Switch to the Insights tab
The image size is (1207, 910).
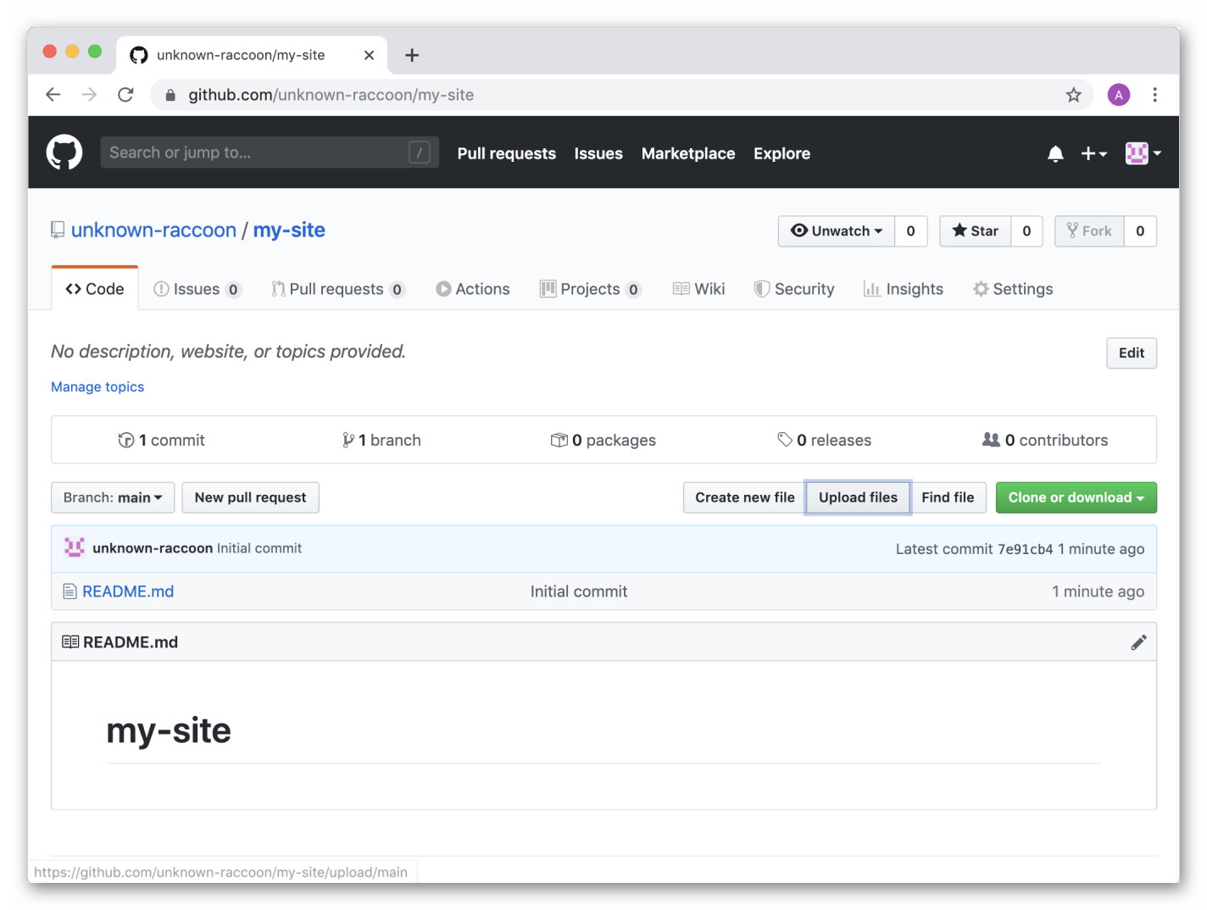(904, 289)
